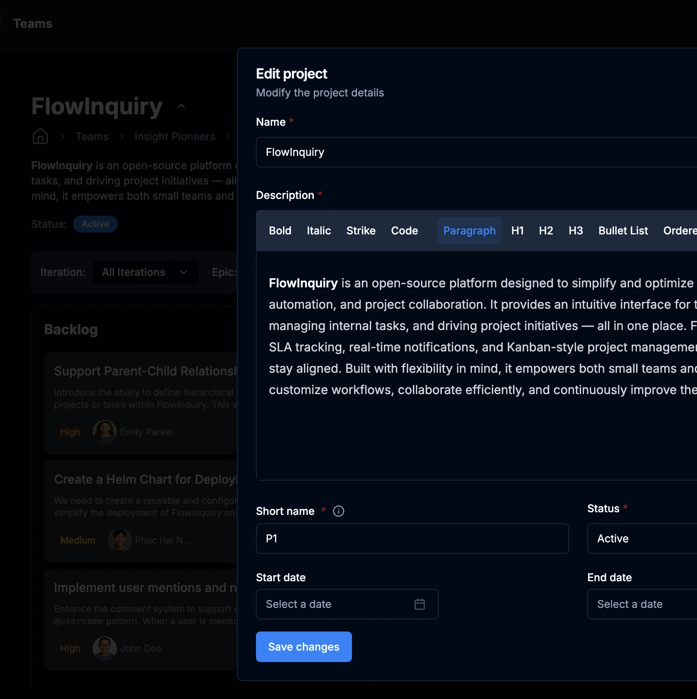Image resolution: width=697 pixels, height=699 pixels.
Task: Click the Teams breadcrumb link
Action: point(92,136)
